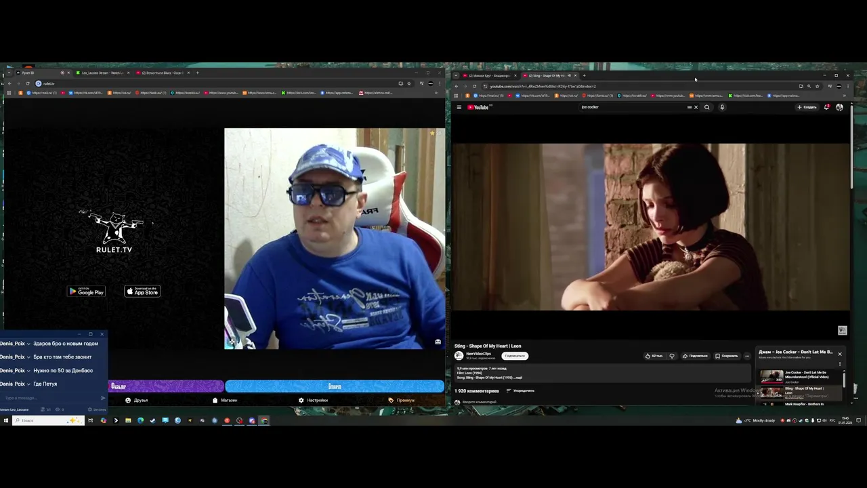The image size is (867, 488).
Task: Close the chat overlay window
Action: click(x=102, y=334)
